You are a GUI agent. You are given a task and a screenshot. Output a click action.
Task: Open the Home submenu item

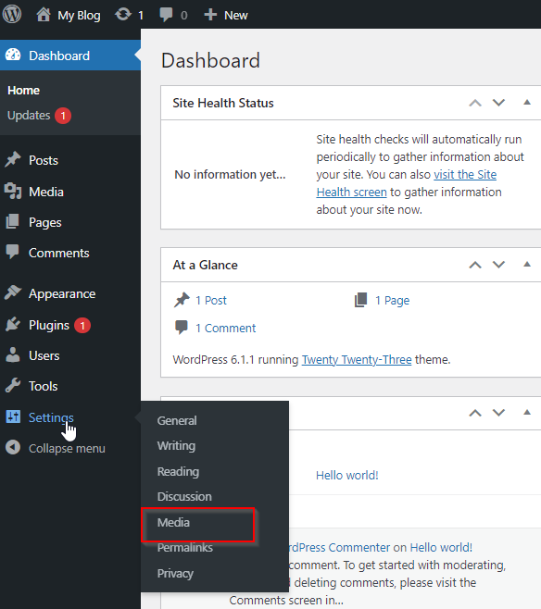pyautogui.click(x=23, y=91)
